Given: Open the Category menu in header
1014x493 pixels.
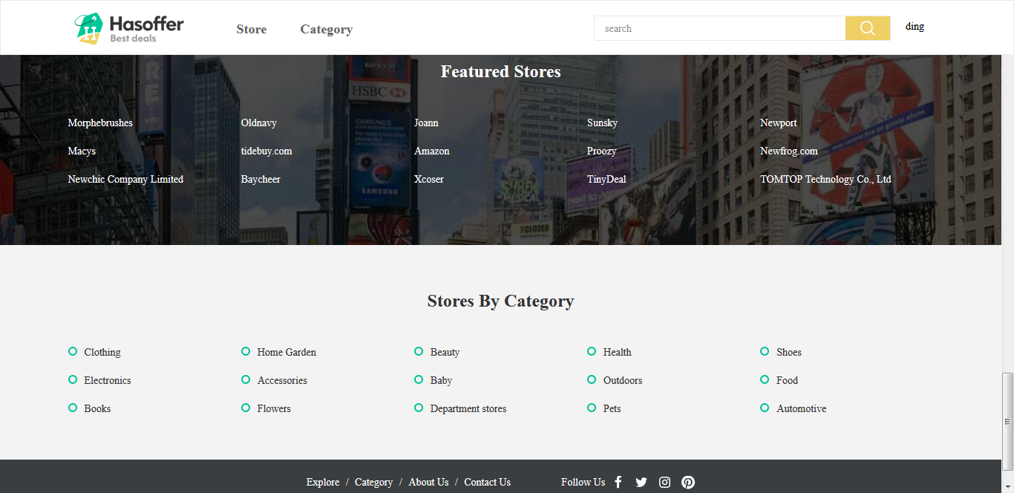Looking at the screenshot, I should 327,29.
